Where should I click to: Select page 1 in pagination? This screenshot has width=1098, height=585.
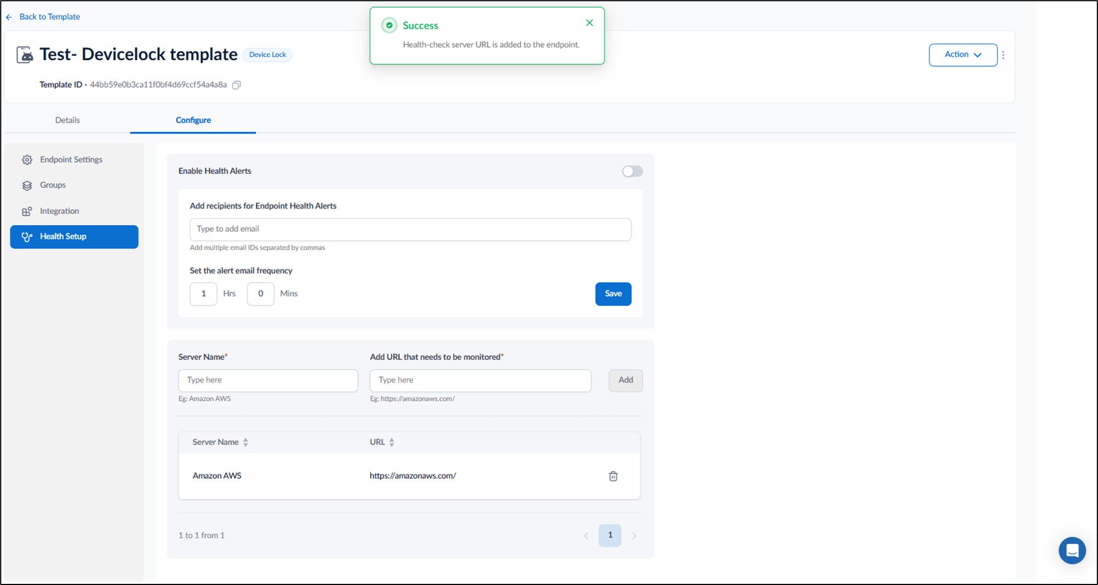610,535
